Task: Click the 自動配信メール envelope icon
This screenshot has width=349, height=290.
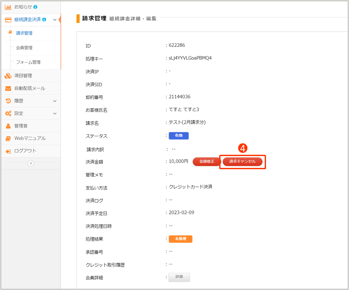Action: (x=8, y=88)
